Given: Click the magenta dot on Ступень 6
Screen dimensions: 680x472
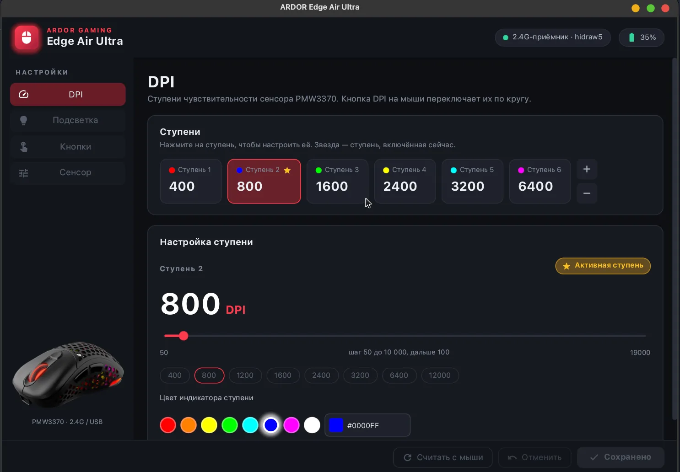Looking at the screenshot, I should point(521,170).
